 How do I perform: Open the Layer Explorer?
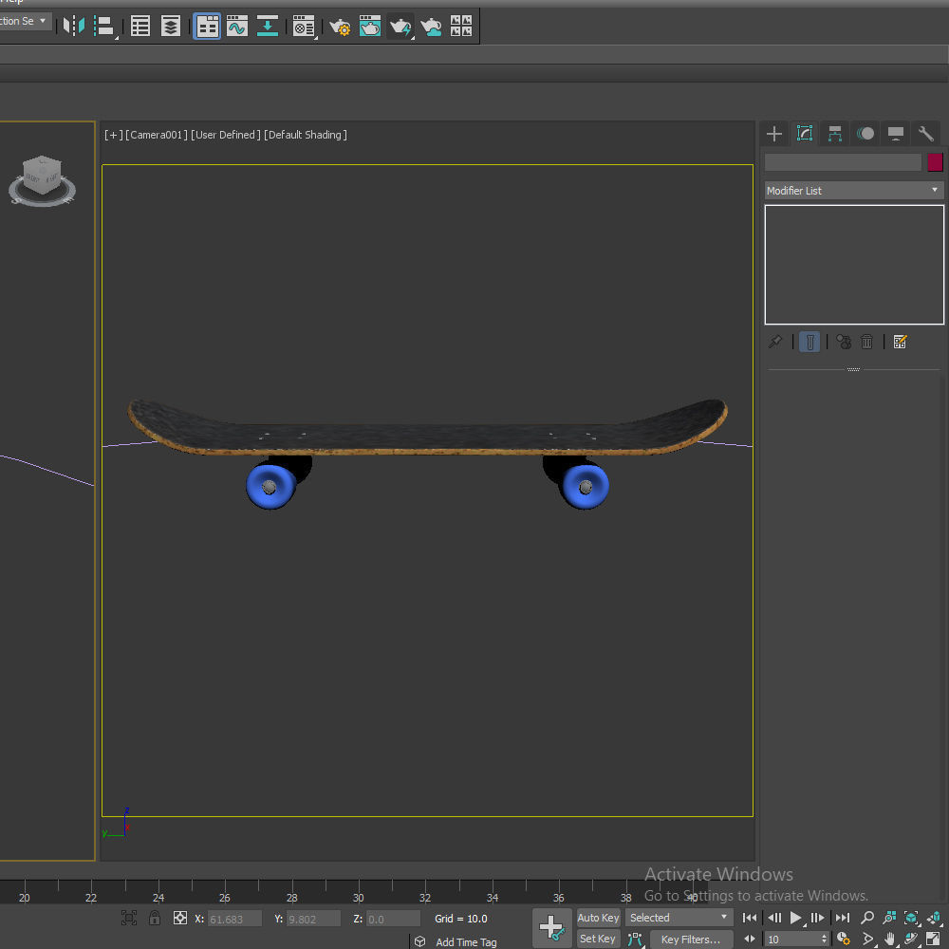pos(171,26)
